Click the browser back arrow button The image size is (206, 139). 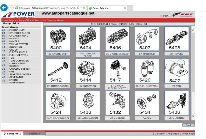click(4, 8)
